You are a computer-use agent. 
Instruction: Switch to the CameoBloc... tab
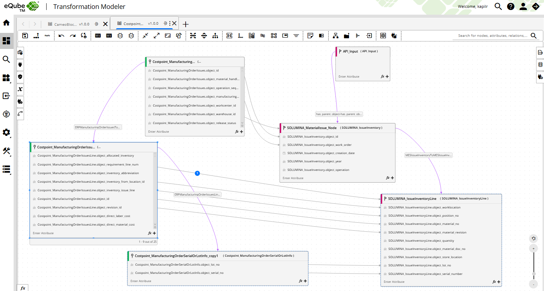(66, 24)
